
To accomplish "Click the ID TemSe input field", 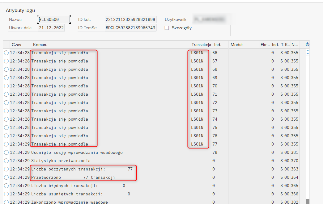I will pos(130,28).
